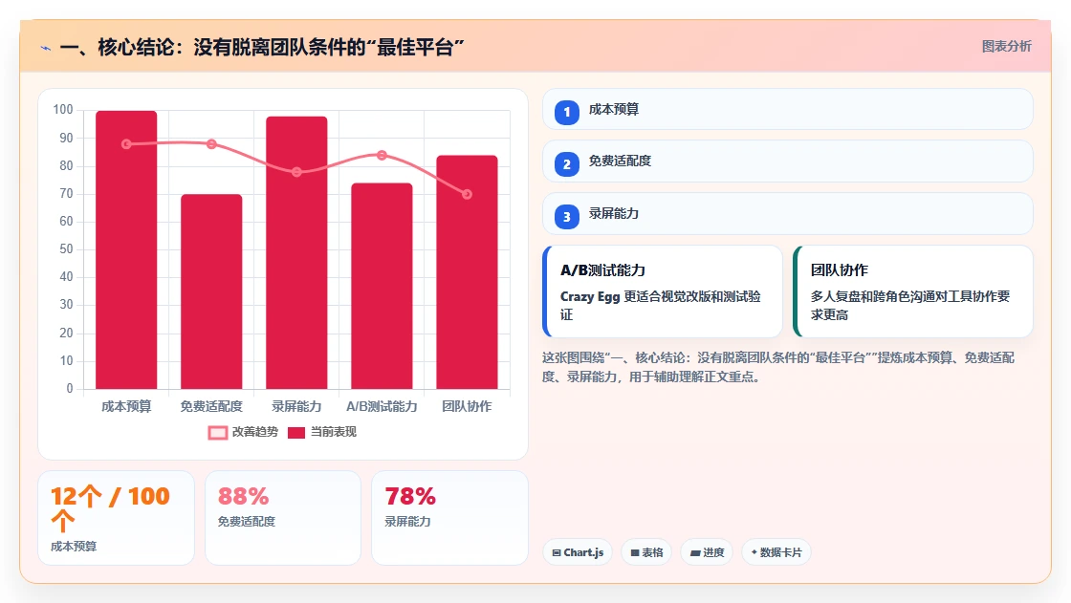
Task: Select numbered item 1 成本预算
Action: [x=788, y=109]
